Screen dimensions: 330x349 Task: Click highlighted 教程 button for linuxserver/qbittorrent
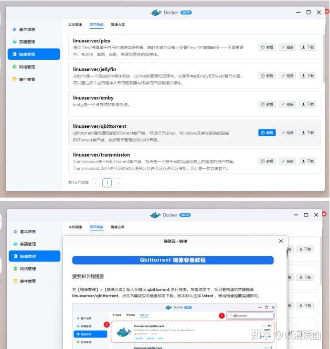(x=267, y=133)
